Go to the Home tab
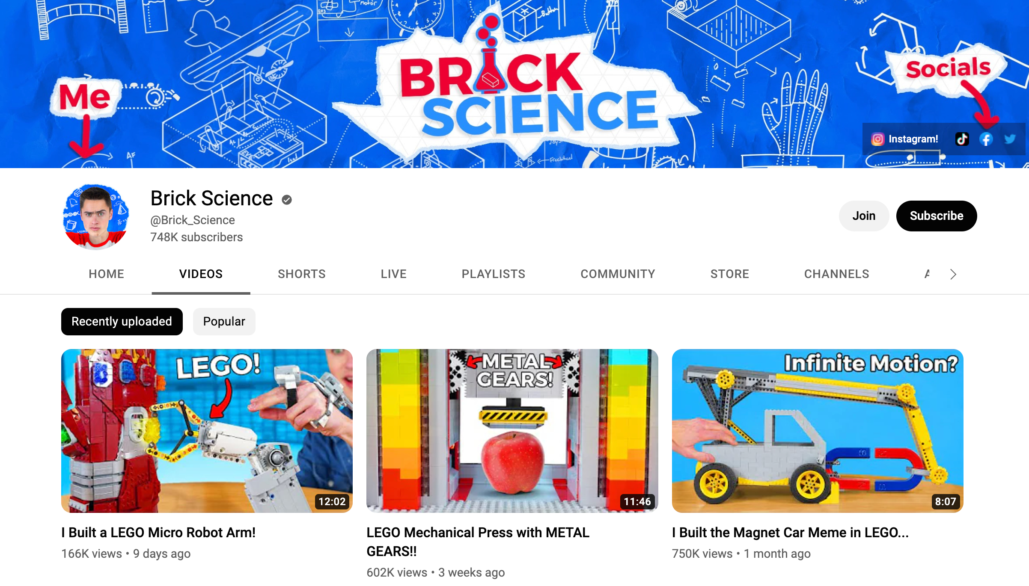This screenshot has height=586, width=1029. click(x=107, y=274)
